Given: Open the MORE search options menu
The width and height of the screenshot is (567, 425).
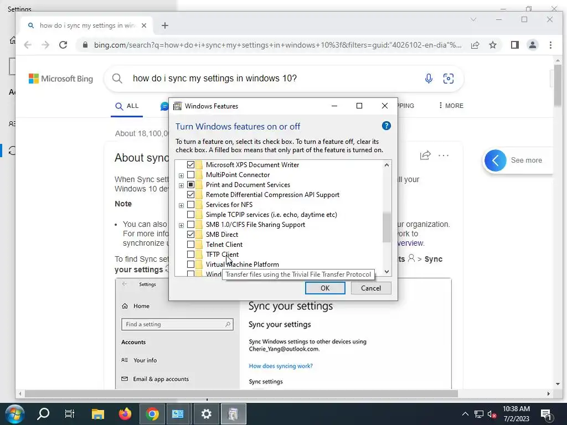Looking at the screenshot, I should tap(451, 106).
